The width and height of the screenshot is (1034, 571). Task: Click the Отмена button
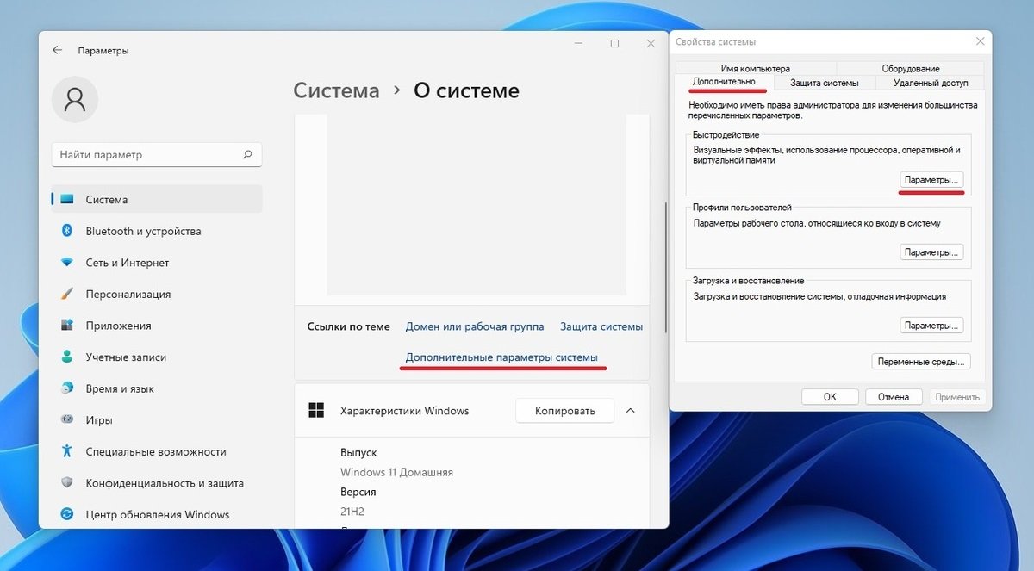pos(894,397)
